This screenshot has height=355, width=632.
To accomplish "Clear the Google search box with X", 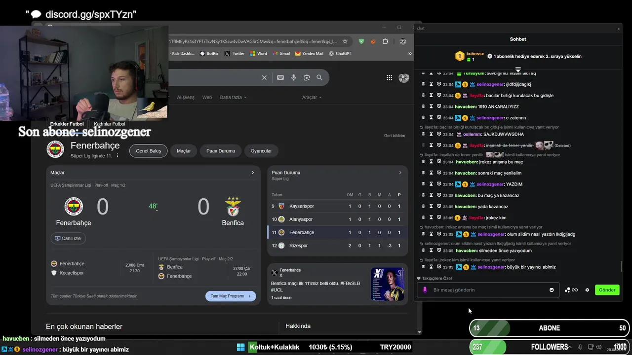I will tap(264, 77).
